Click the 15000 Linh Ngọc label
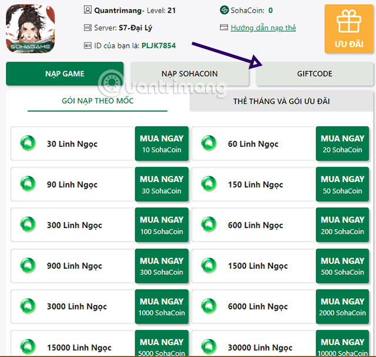The height and width of the screenshot is (357, 376). [79, 348]
